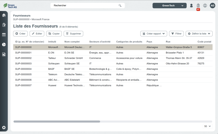This screenshot has width=218, height=134.
Task: Expand the GreenTech company dropdown
Action: click(x=169, y=5)
